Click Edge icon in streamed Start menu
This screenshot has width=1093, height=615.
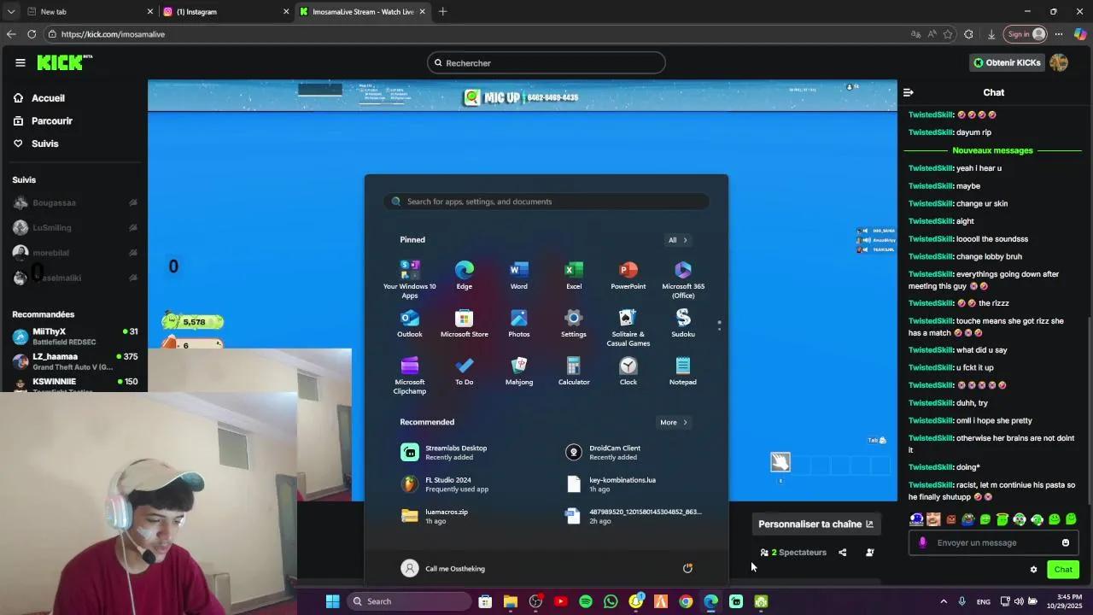[465, 275]
